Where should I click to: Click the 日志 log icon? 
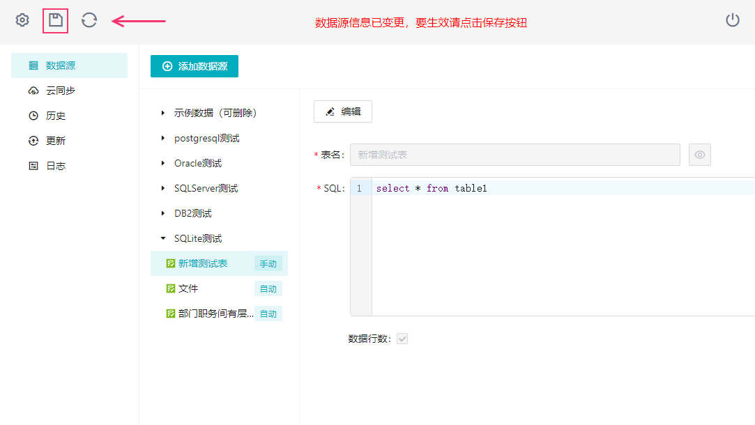(x=33, y=166)
